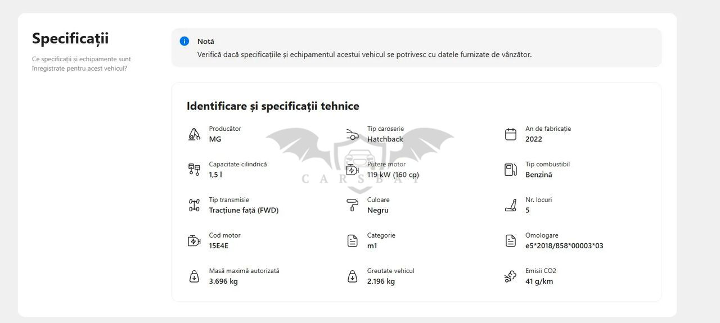Click the Specificații section heading

coord(70,38)
